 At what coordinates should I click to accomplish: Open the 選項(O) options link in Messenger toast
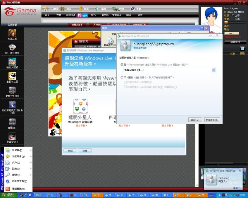(x=237, y=188)
